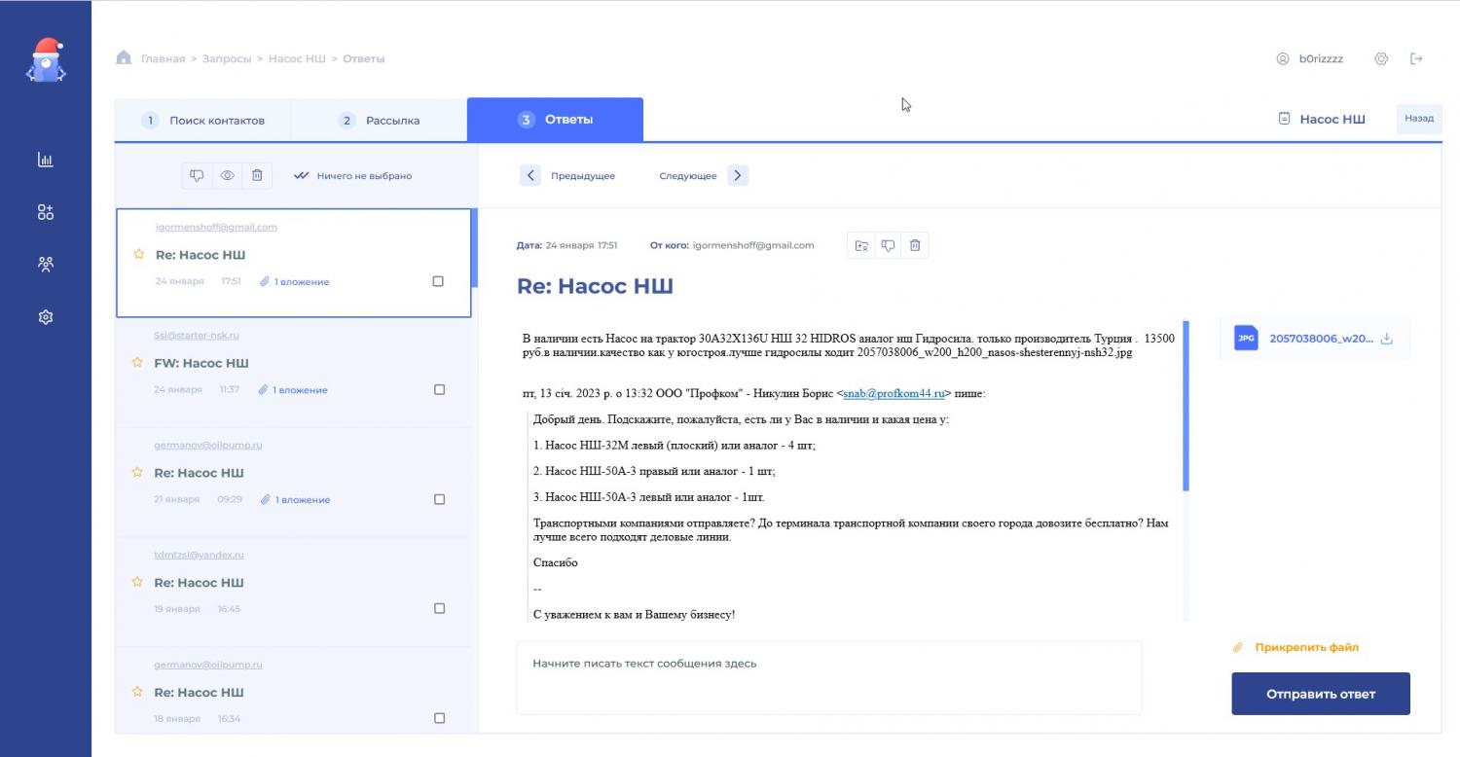Open the b0rizzzz user profile menu
The height and width of the screenshot is (757, 1460).
[1310, 58]
